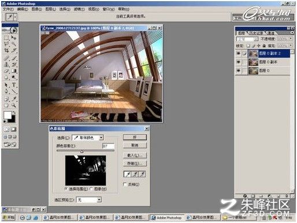The width and height of the screenshot is (297, 223).
Task: Click the 颜色容差 fuzziness slider handle
Action: 82,152
